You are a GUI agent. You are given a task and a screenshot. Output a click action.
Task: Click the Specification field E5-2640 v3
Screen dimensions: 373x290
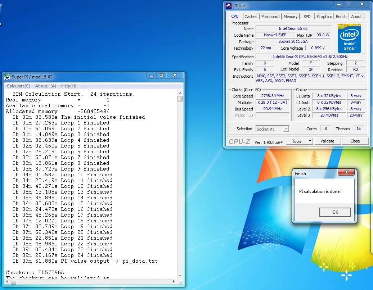click(310, 56)
